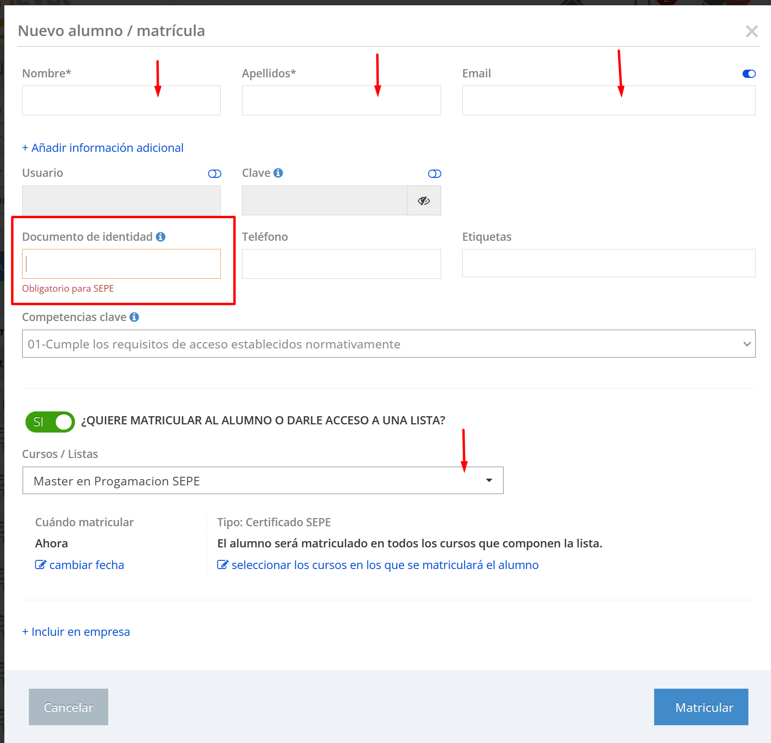Expand Incluir en empresa
This screenshot has width=771, height=743.
pyautogui.click(x=76, y=632)
